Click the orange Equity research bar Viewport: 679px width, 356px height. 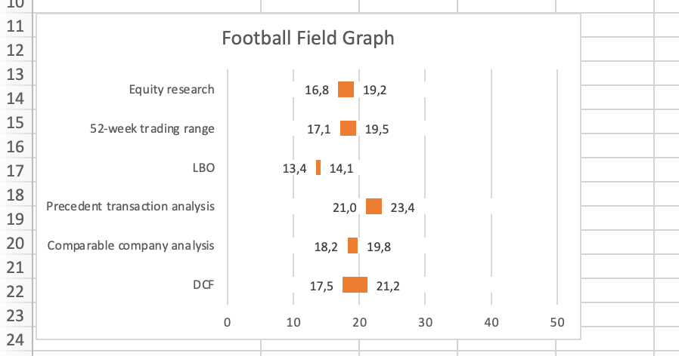(346, 90)
